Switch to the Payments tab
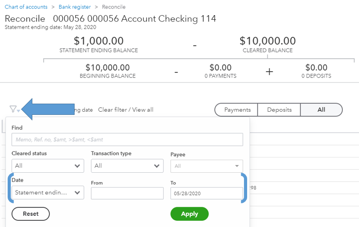This screenshot has width=359, height=227. pos(237,110)
